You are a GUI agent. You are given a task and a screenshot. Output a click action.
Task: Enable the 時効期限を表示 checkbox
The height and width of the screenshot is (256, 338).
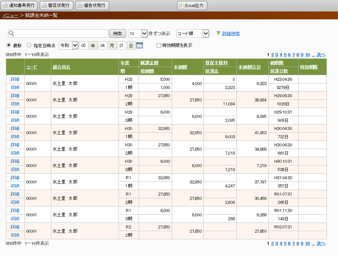[159, 46]
